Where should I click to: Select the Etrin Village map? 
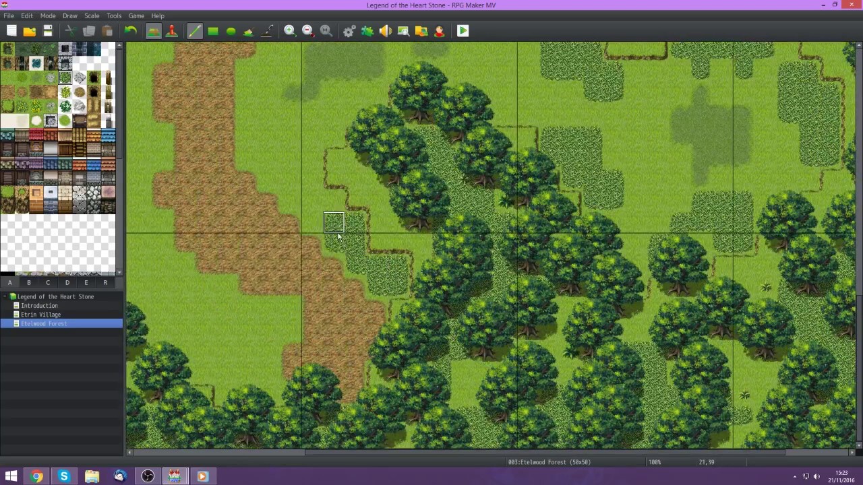(40, 315)
